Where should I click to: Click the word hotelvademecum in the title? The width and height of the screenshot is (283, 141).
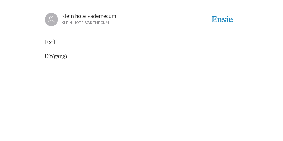96,16
